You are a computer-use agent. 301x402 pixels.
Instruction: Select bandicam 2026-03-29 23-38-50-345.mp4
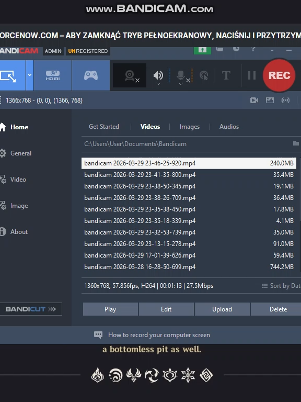pyautogui.click(x=189, y=186)
